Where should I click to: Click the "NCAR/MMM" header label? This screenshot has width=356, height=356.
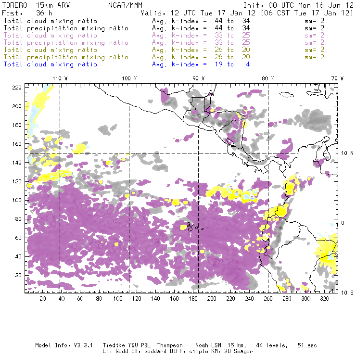tap(125, 5)
